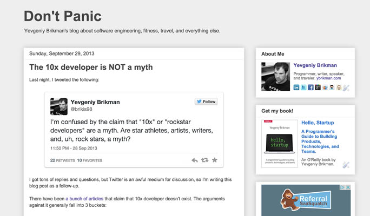Click Yevgeniy Brikman name in the tweet
This screenshot has width=370, height=216.
click(95, 102)
